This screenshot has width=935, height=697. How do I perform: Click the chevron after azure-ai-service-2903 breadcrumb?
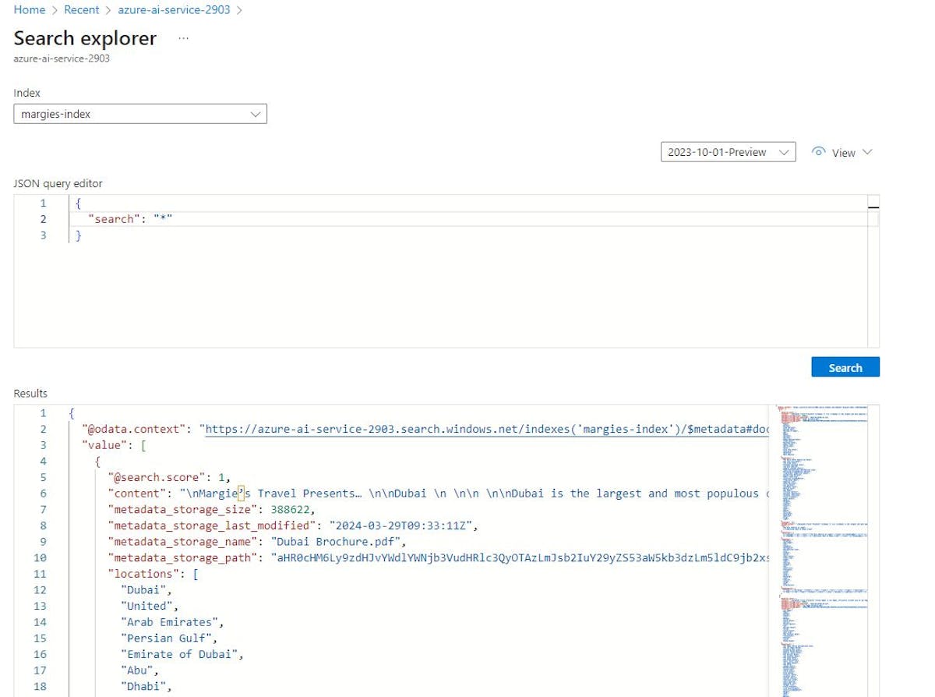[x=241, y=10]
